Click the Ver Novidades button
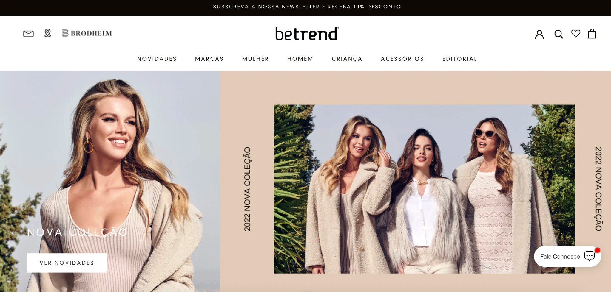Viewport: 611px width, 292px height. pyautogui.click(x=67, y=263)
